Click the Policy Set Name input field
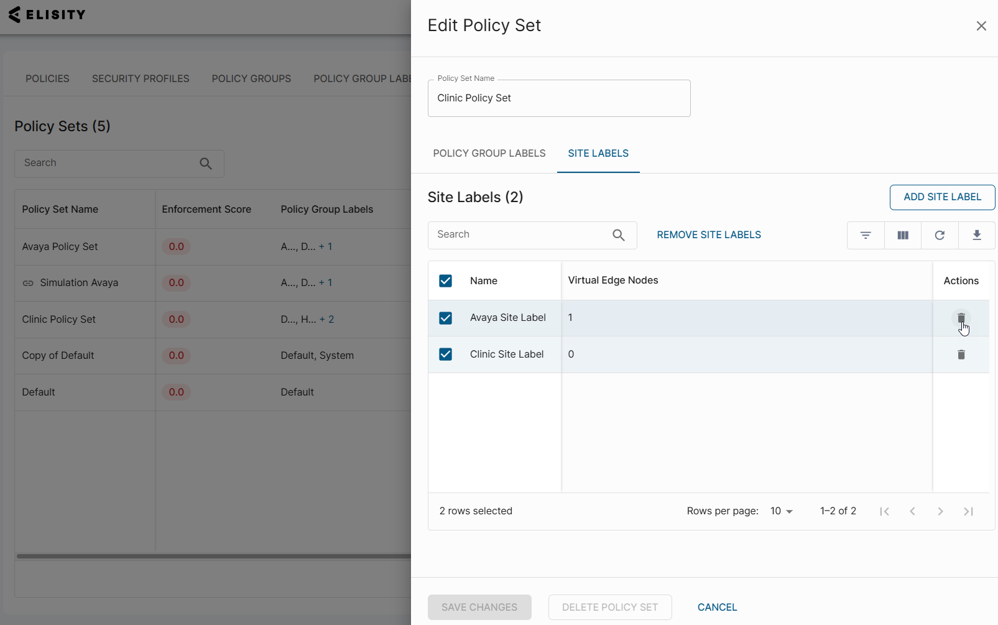 tap(558, 98)
